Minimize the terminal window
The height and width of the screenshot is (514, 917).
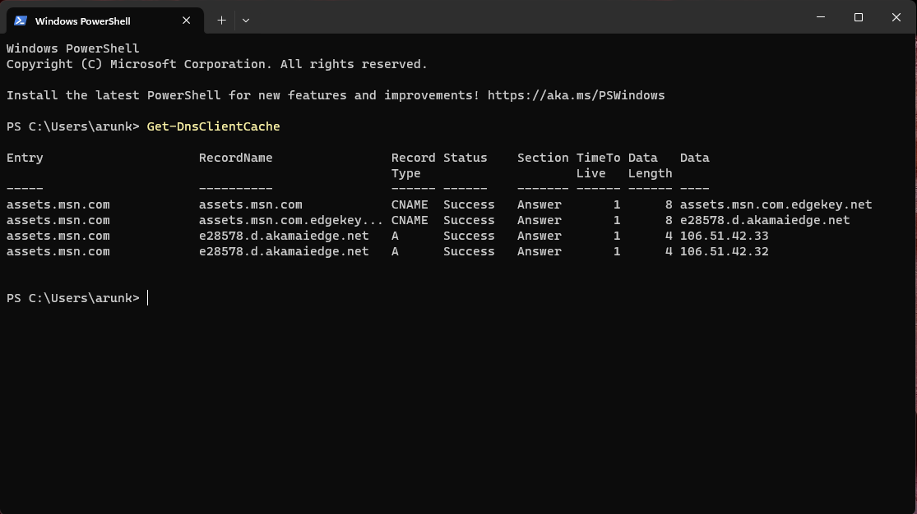[x=821, y=17]
